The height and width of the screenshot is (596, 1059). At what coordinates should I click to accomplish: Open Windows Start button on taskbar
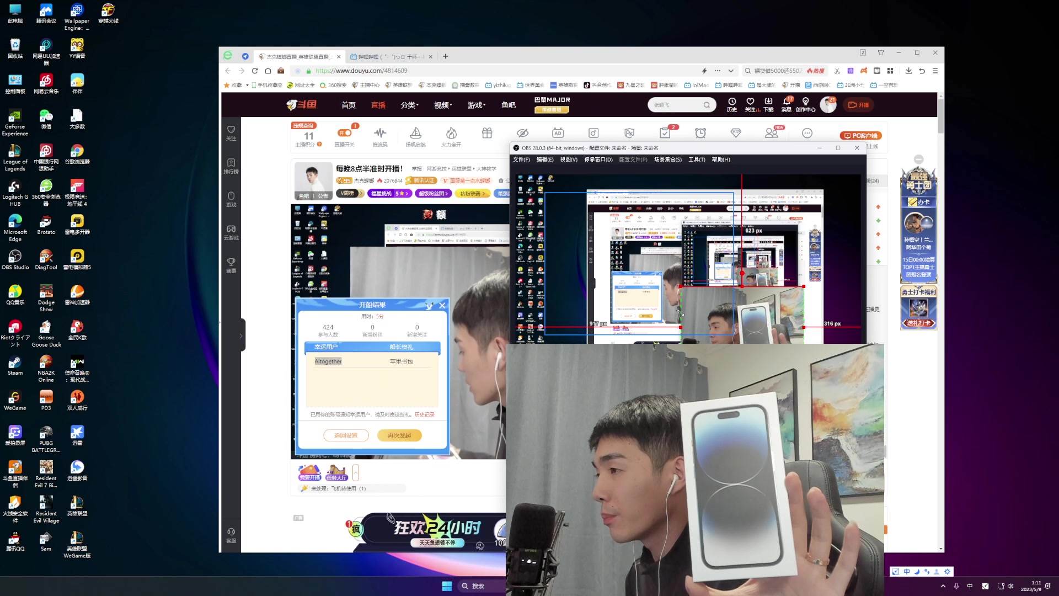[x=447, y=586]
